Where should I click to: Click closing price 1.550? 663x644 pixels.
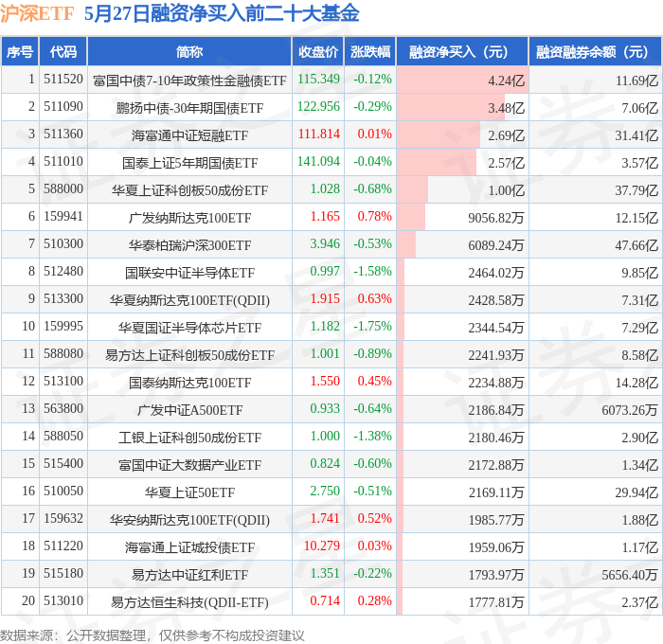pyautogui.click(x=325, y=382)
